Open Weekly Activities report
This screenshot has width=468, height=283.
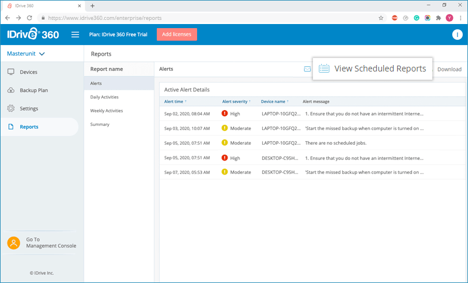tap(106, 111)
